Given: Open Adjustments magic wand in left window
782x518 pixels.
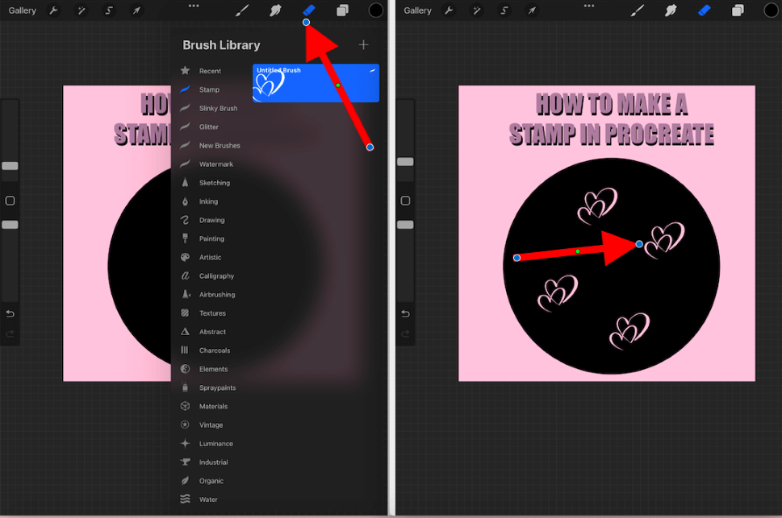Looking at the screenshot, I should click(81, 10).
